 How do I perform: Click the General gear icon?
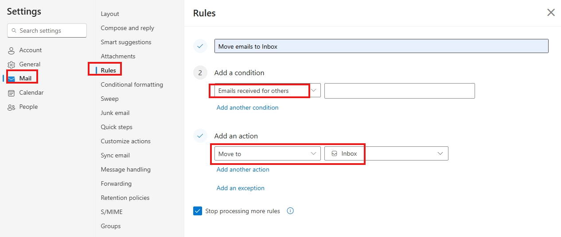click(12, 65)
